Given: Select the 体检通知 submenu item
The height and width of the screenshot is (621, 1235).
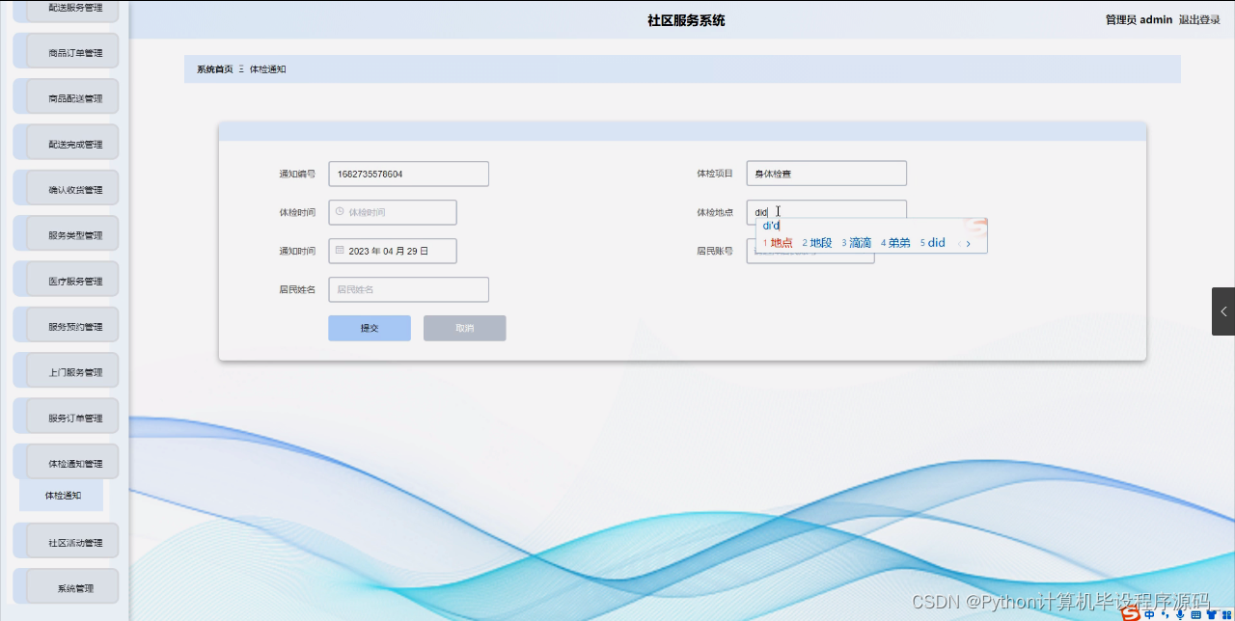Looking at the screenshot, I should click(x=62, y=495).
